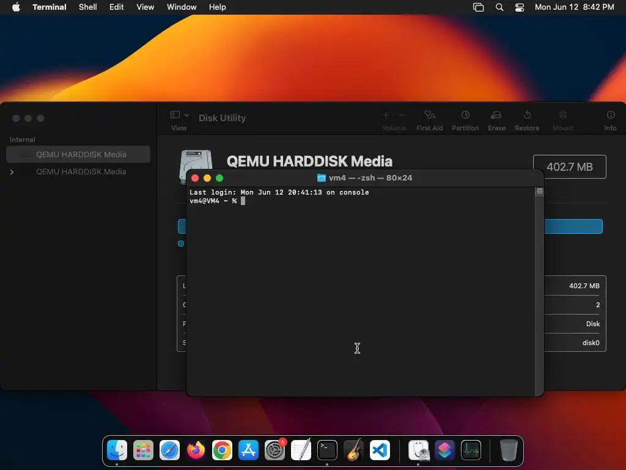
Task: Open Activity Monitor from the dock
Action: 471,450
